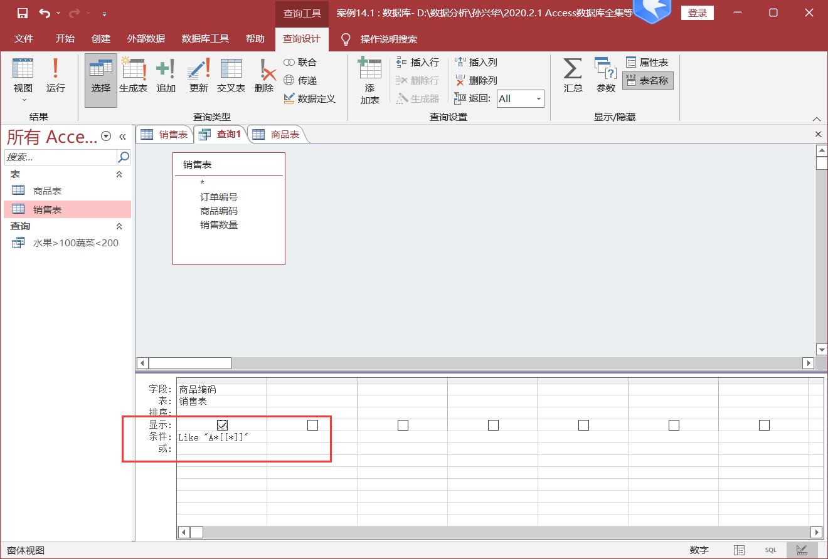The height and width of the screenshot is (559, 828).
Task: Choose the 追加 append query
Action: (166, 76)
